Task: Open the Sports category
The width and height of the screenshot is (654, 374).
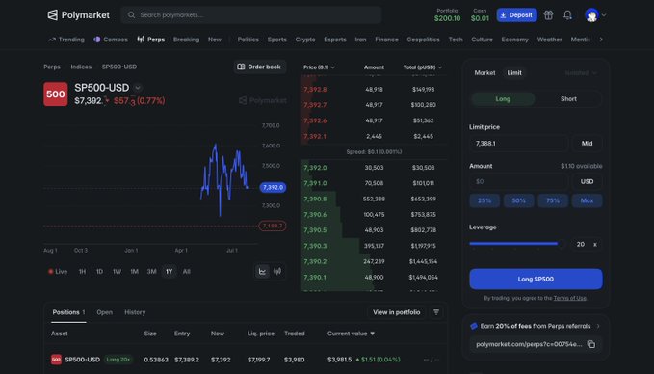Action: 277,40
